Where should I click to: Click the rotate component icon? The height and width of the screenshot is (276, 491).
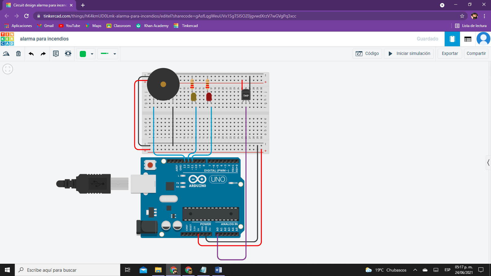click(x=6, y=54)
